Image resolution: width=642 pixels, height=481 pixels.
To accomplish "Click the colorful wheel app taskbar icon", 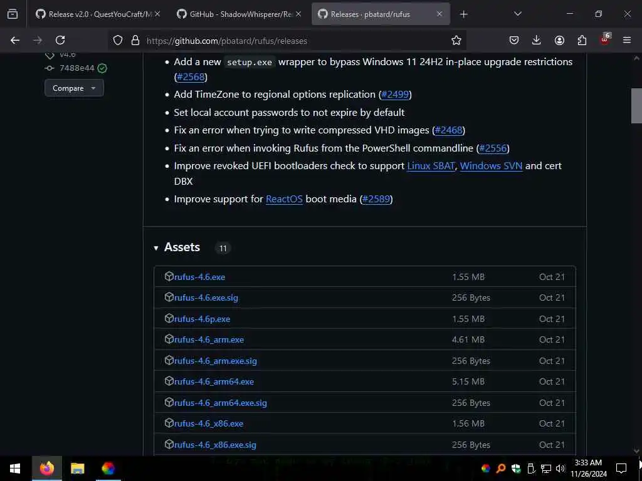I will [108, 468].
